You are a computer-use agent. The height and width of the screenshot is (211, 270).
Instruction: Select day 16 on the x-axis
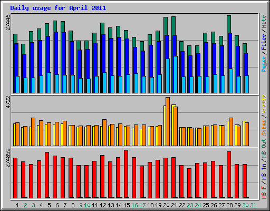[134, 205]
